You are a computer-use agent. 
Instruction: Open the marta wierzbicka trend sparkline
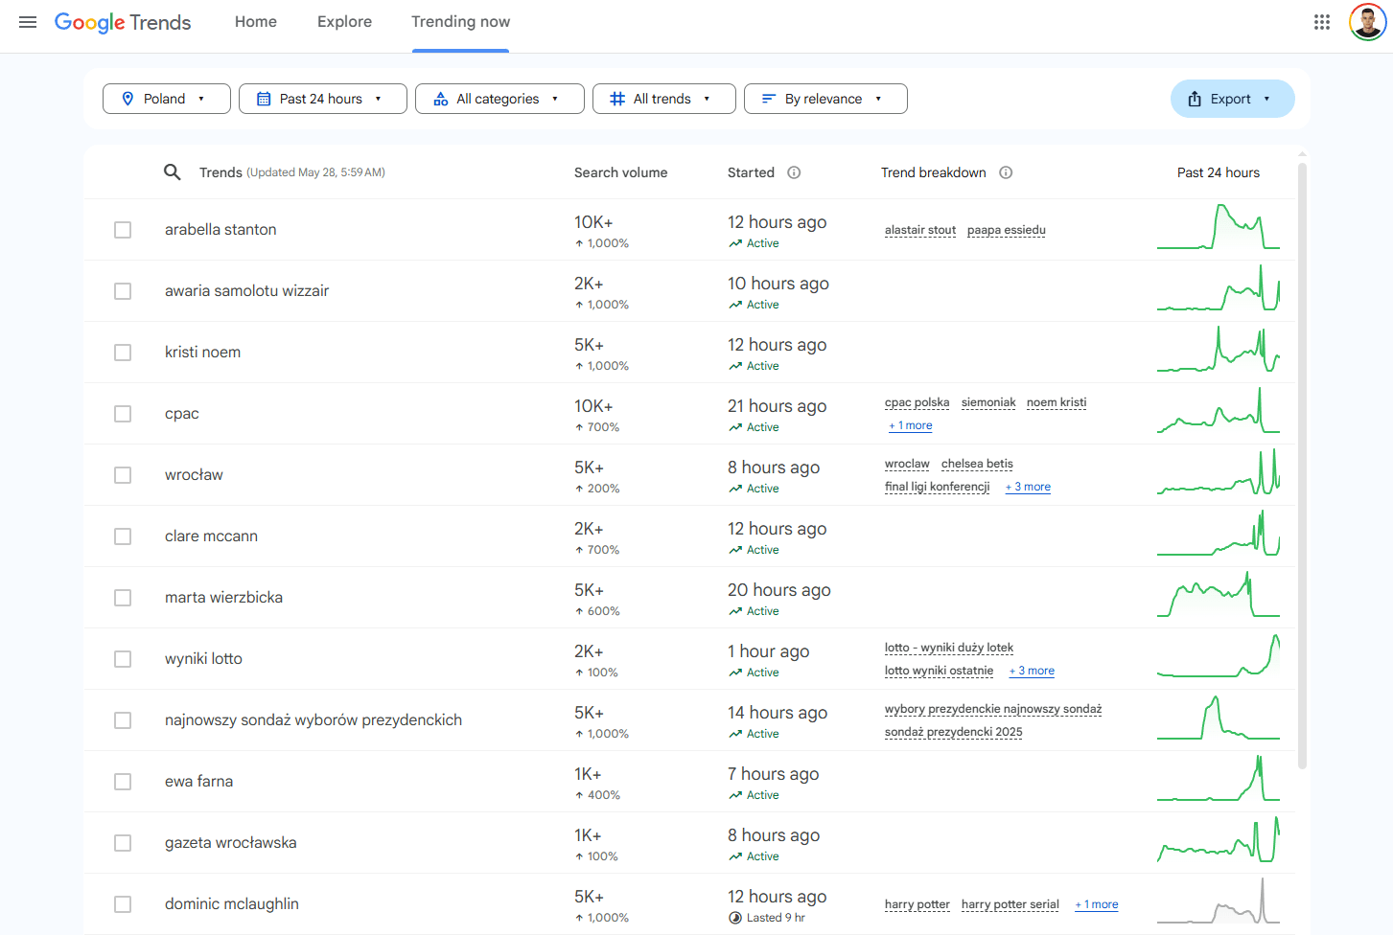pos(1219,595)
